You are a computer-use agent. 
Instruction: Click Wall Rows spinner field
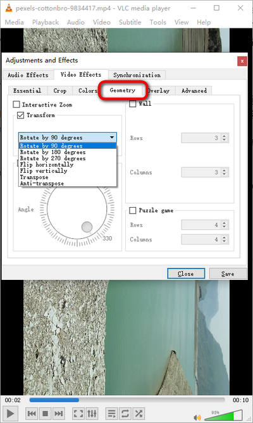205,138
